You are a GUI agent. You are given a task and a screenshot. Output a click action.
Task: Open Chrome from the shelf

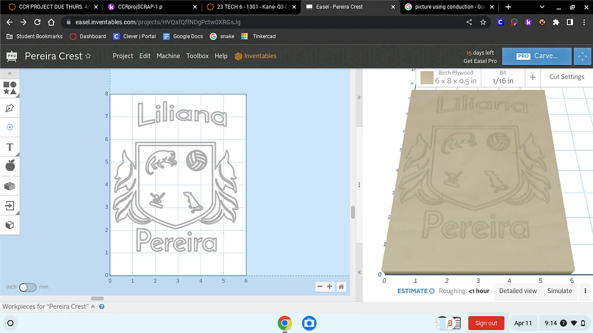284,323
